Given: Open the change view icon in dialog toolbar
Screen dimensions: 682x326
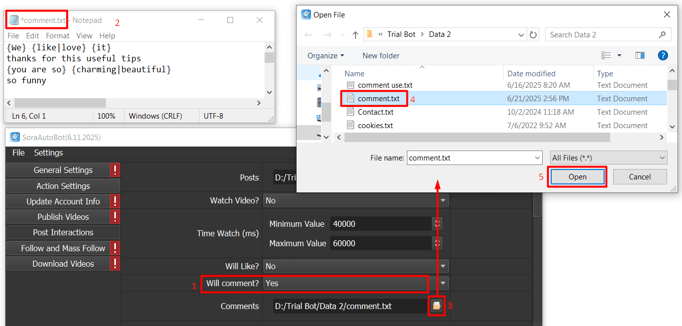Looking at the screenshot, I should [607, 55].
